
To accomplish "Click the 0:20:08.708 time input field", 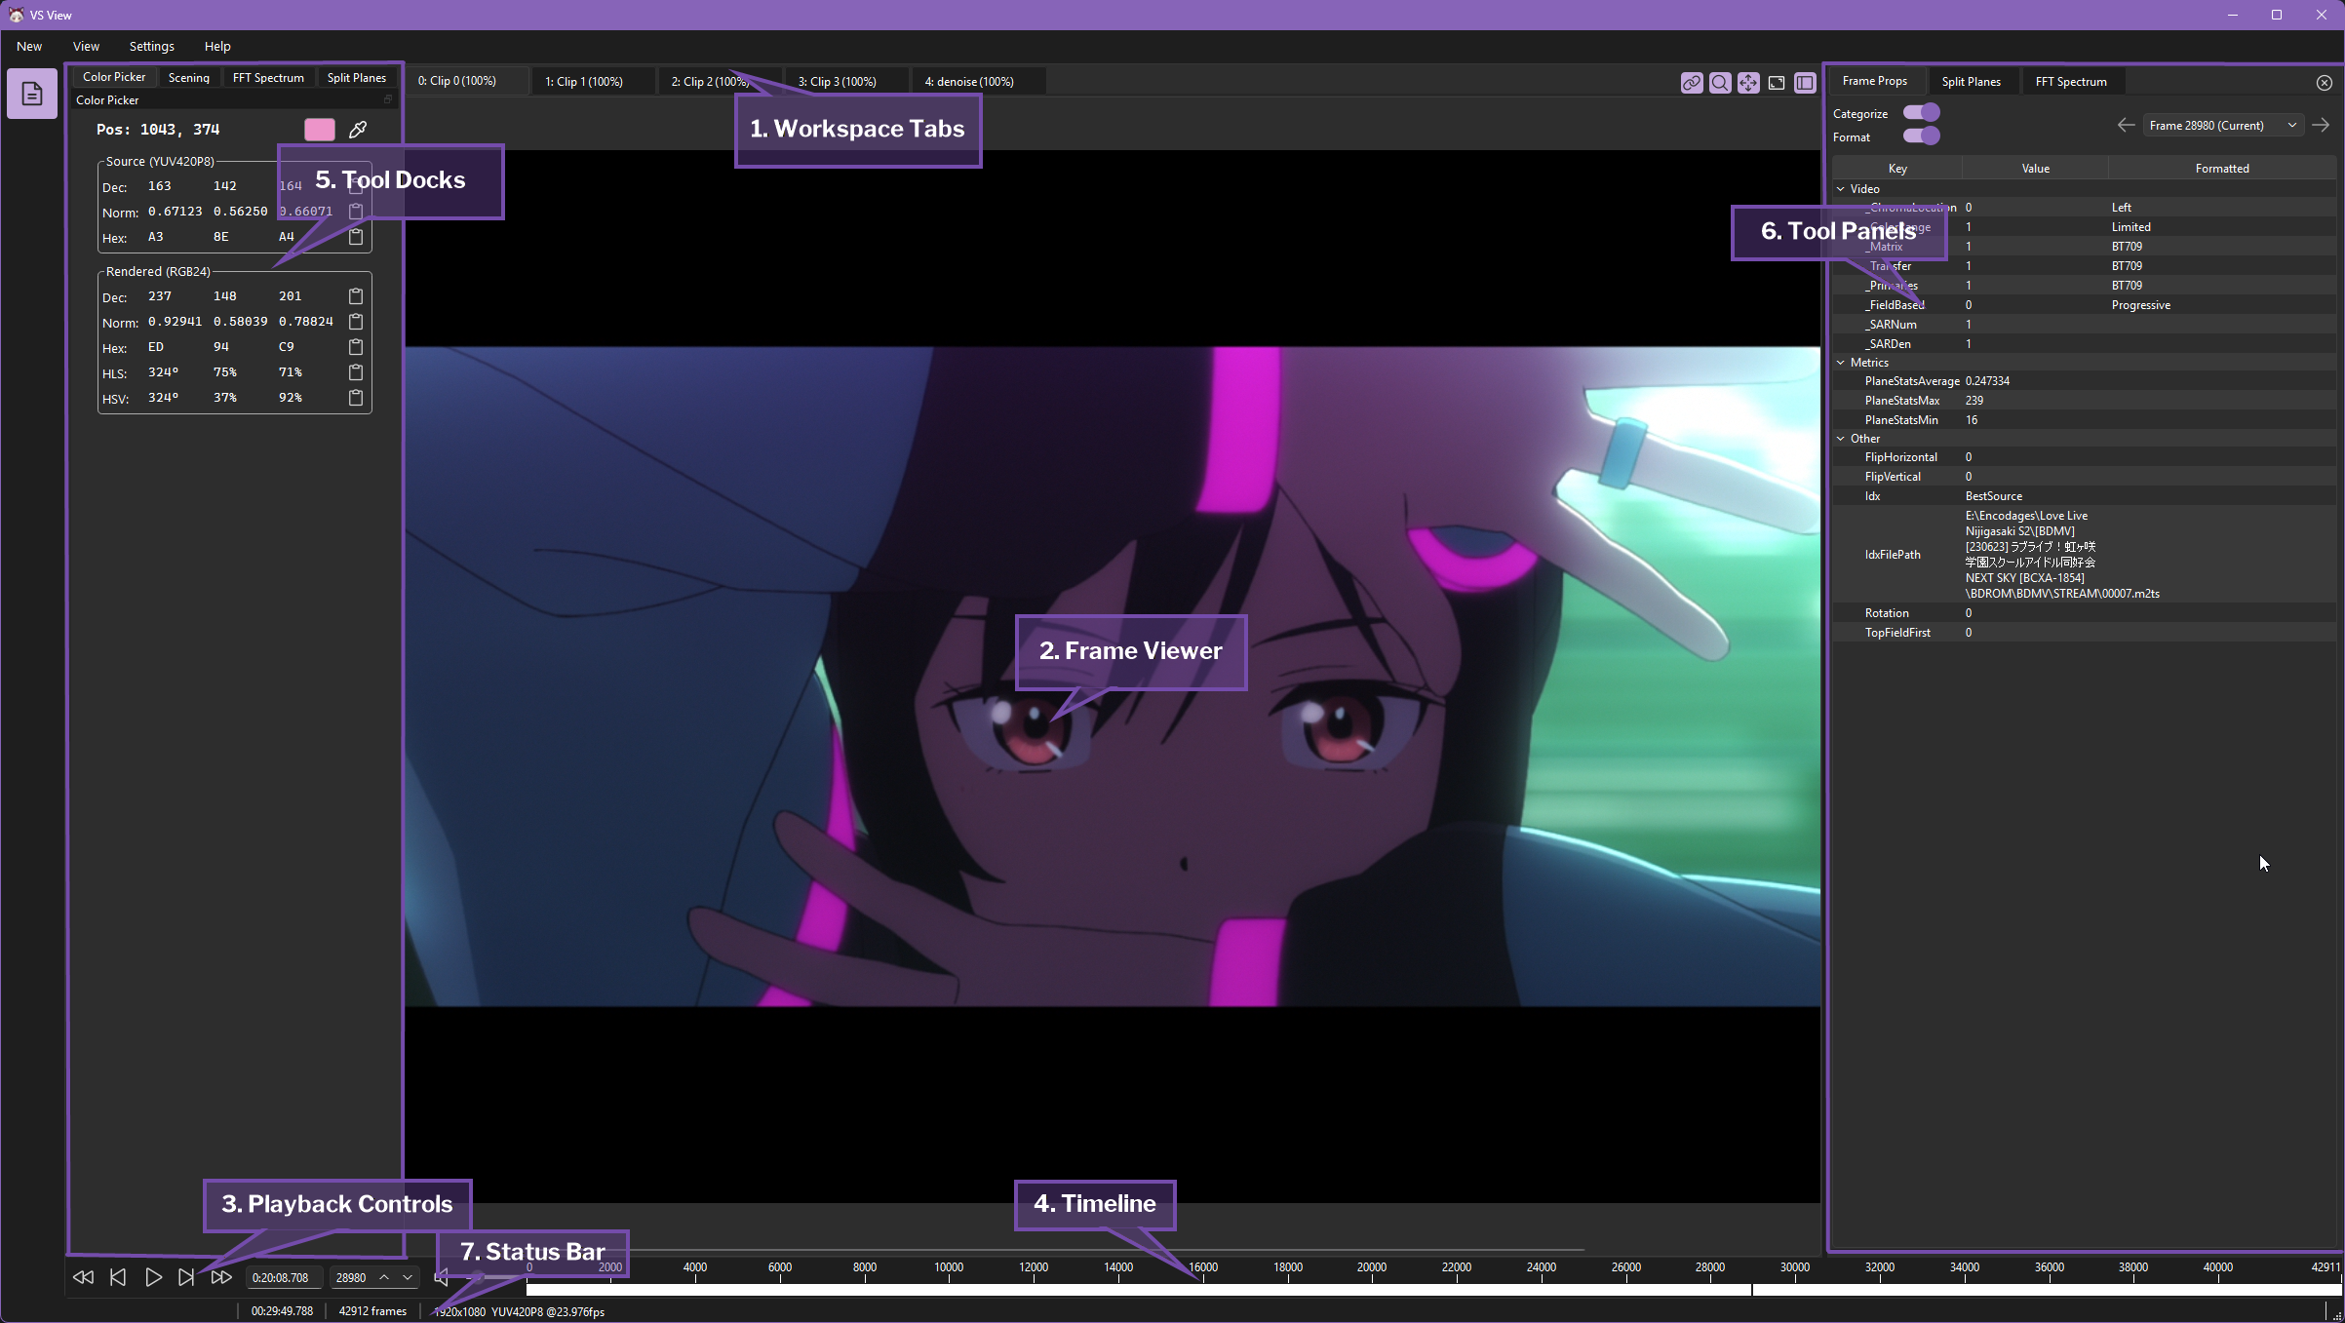I will [x=281, y=1277].
